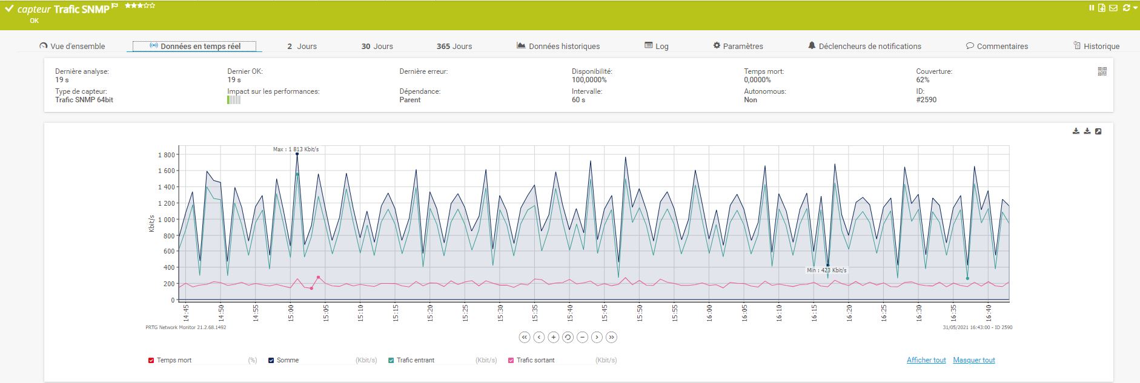Image resolution: width=1140 pixels, height=383 pixels.
Task: Zoom in graph with plus button
Action: (554, 337)
